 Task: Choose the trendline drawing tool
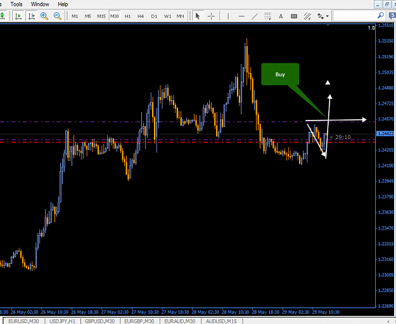click(x=255, y=16)
